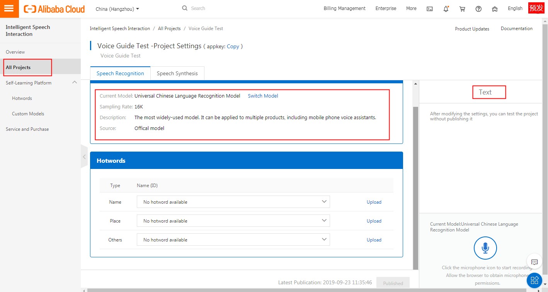Viewport: 548px width, 292px height.
Task: Open the help question mark icon
Action: (478, 9)
